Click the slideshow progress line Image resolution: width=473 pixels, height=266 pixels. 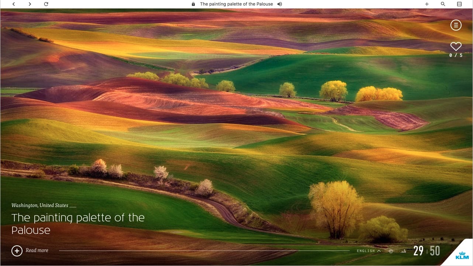click(204, 251)
